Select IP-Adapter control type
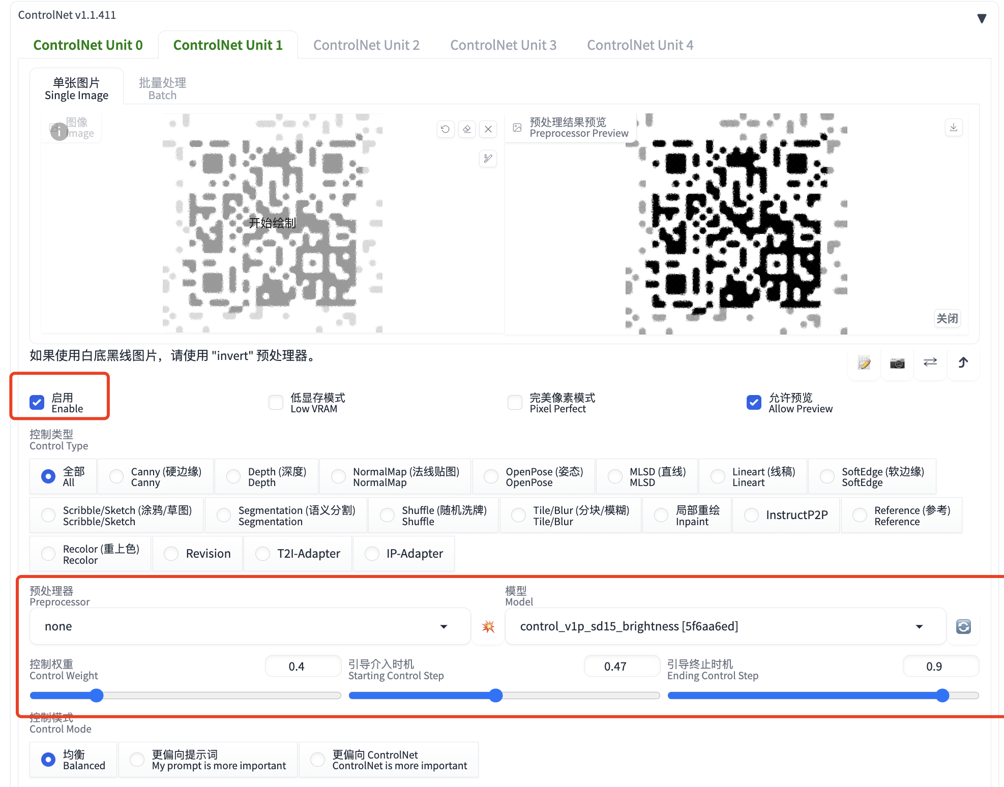The image size is (1004, 787). 403,554
